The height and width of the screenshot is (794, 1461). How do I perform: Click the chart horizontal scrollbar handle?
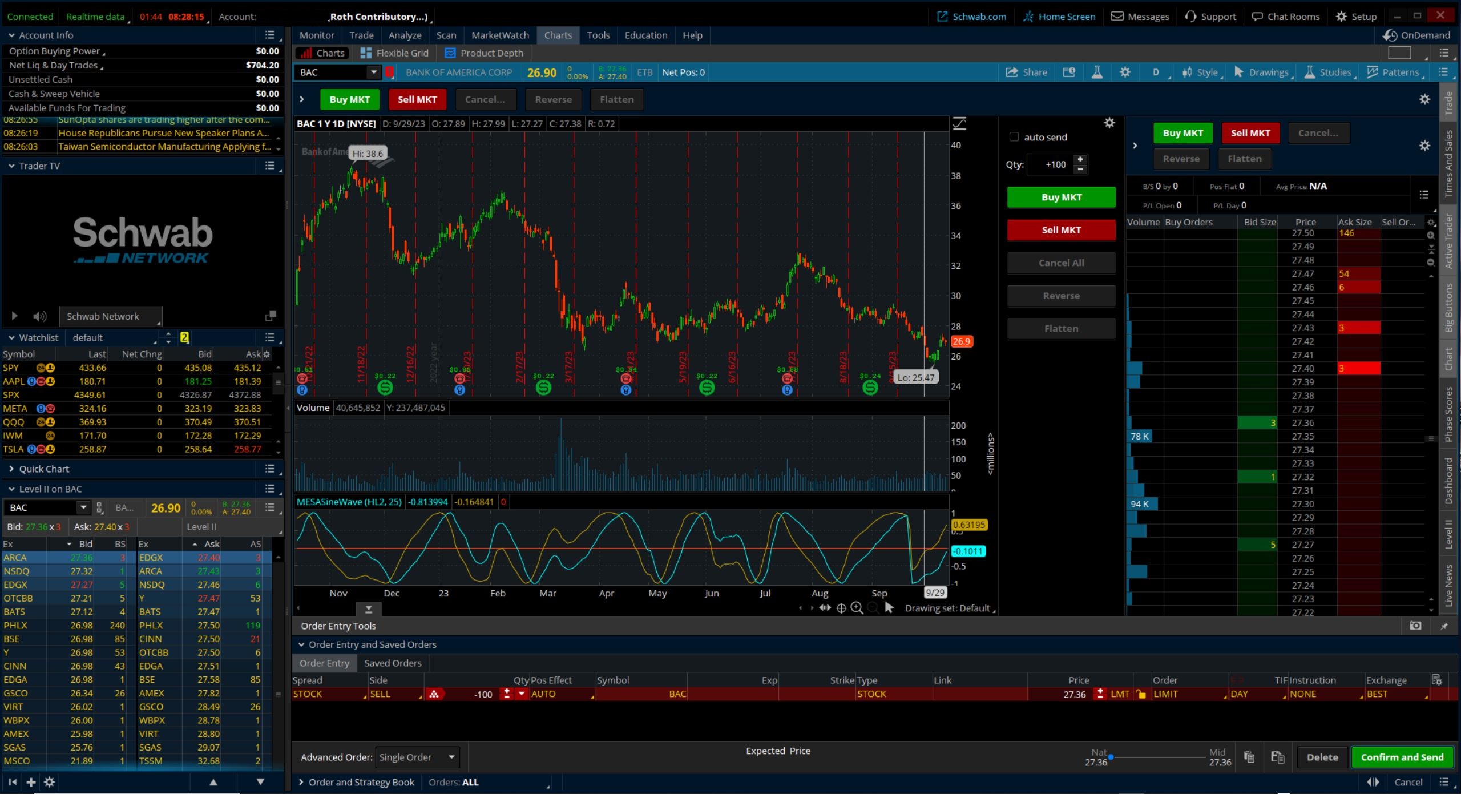coord(368,609)
